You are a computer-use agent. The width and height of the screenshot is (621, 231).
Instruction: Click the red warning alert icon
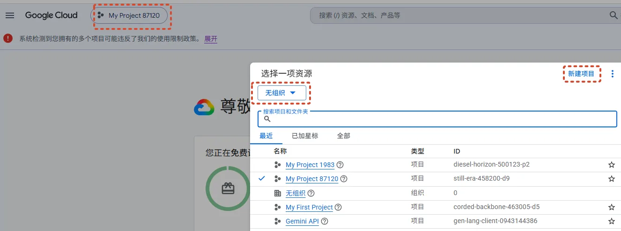[8, 39]
